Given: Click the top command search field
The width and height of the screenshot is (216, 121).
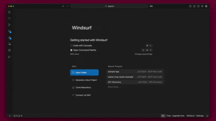Looking at the screenshot, I should tap(109, 6).
